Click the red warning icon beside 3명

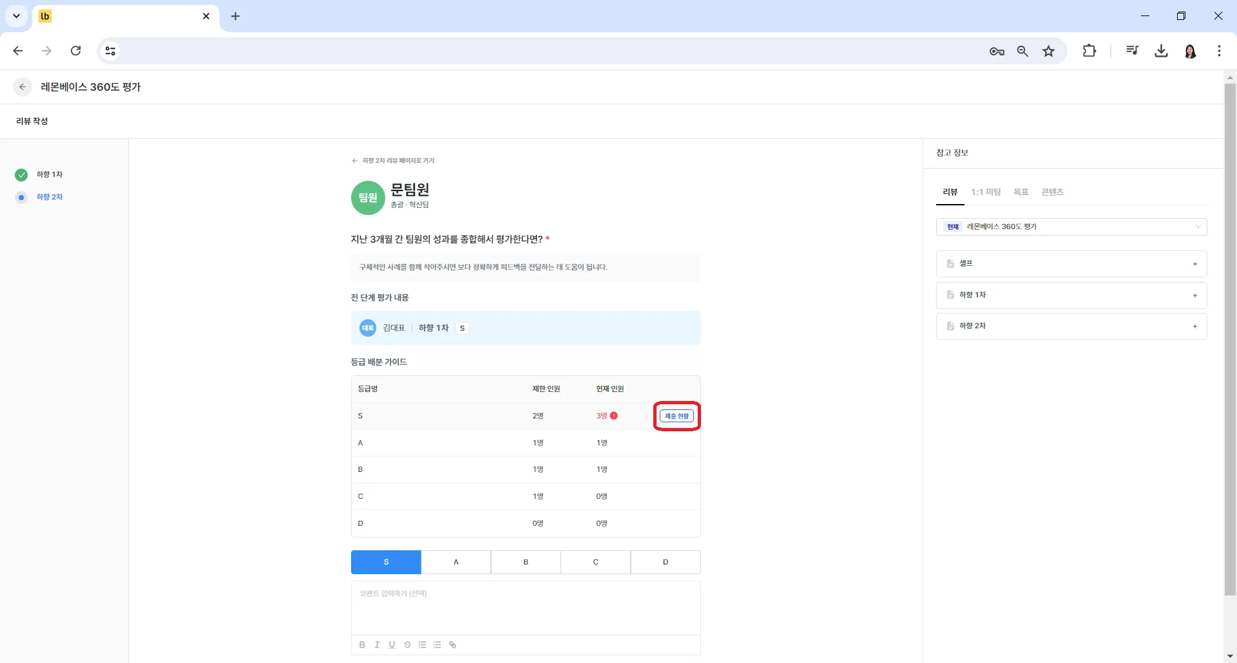point(614,416)
